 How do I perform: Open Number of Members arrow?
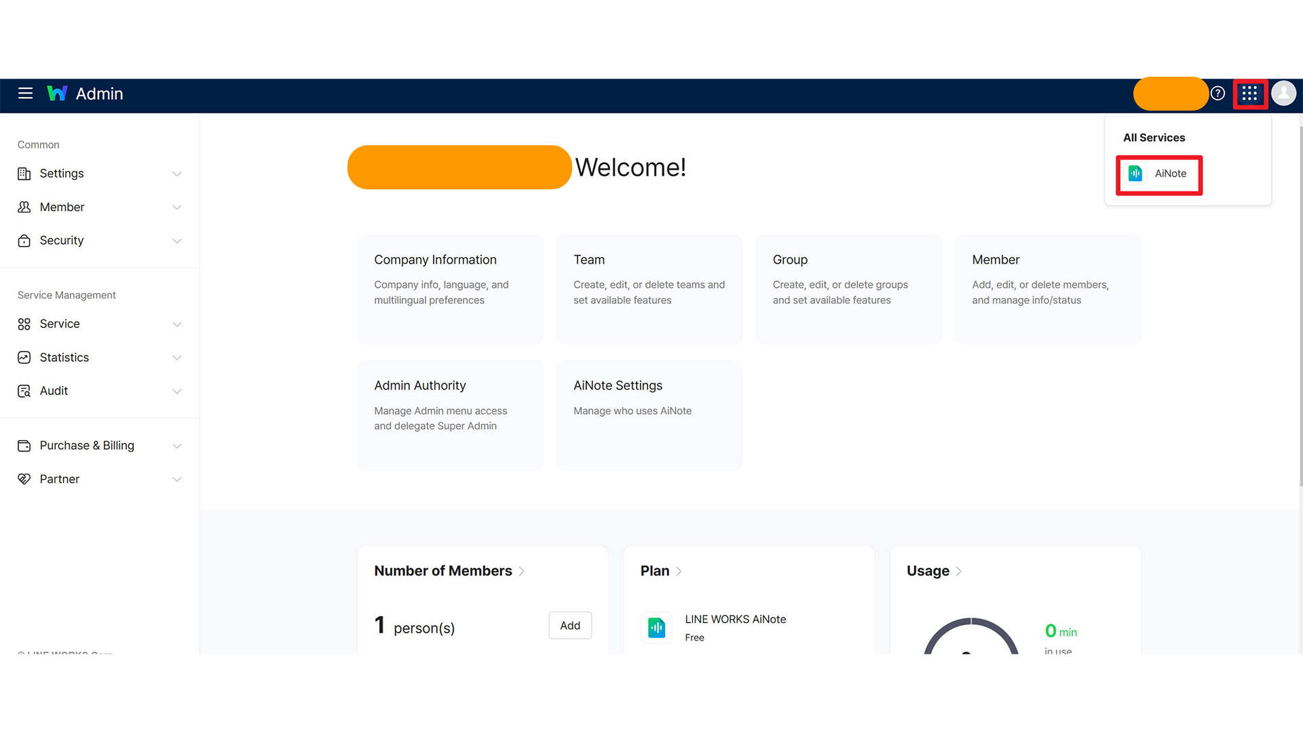[x=522, y=571]
